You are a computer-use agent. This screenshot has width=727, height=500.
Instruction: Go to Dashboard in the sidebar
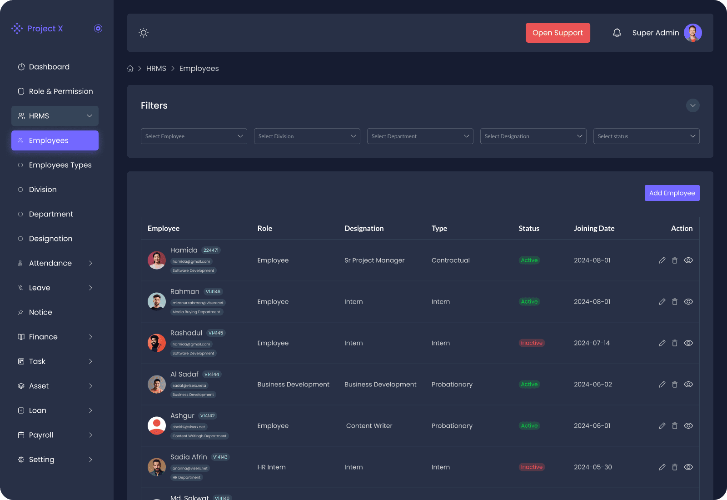[x=49, y=67]
